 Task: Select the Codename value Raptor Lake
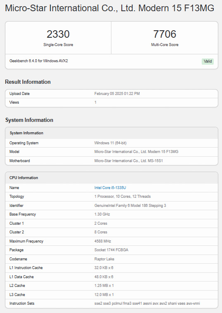pos(104,259)
